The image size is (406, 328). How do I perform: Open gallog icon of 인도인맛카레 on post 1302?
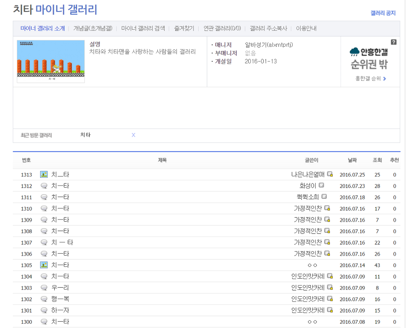(330, 299)
